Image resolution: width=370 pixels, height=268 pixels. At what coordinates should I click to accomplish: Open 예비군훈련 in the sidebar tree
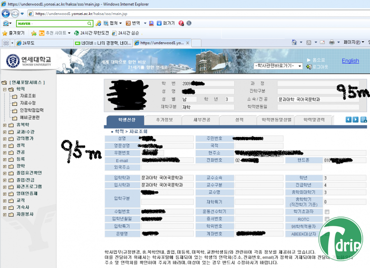[x=30, y=117]
